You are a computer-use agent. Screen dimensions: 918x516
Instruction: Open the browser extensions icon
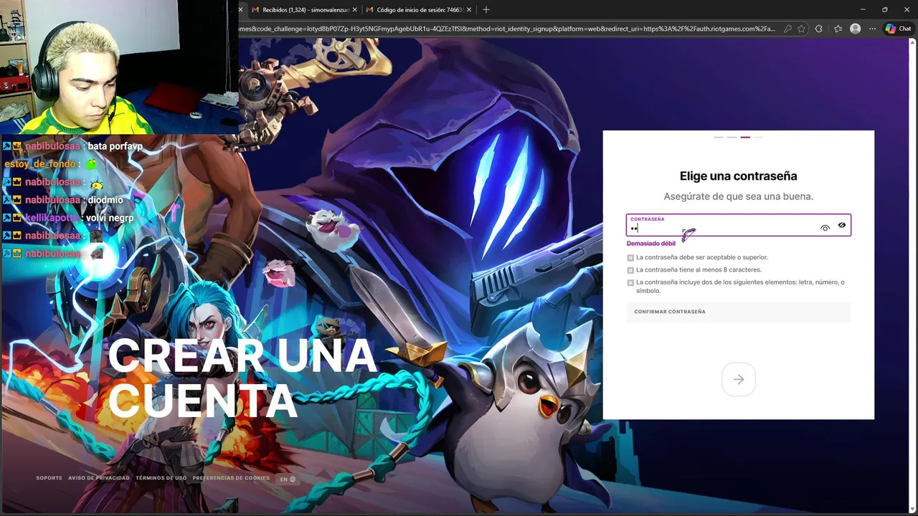[819, 29]
